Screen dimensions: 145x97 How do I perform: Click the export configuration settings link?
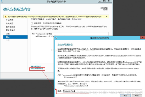tap(36, 66)
